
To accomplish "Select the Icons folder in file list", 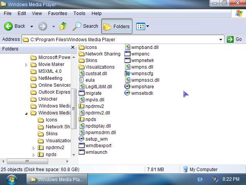I will (x=88, y=47).
